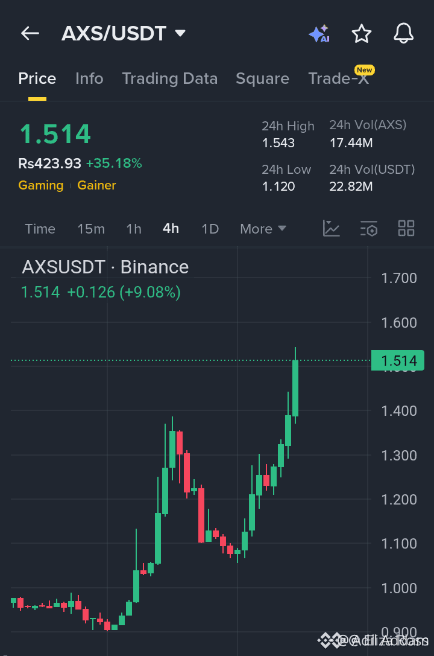
Task: Select the 4h chart interval
Action: coord(171,229)
